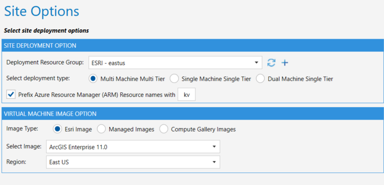Viewport: 384px width, 185px height.
Task: Click the 'Select Image:' label
Action: coord(24,147)
